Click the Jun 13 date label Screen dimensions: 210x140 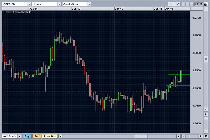pyautogui.click(x=119, y=9)
